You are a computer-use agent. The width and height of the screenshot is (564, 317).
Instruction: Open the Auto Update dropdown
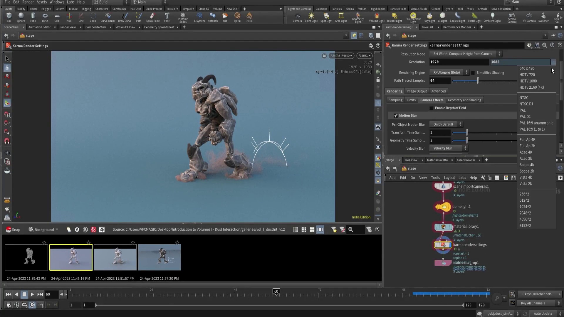click(x=545, y=313)
